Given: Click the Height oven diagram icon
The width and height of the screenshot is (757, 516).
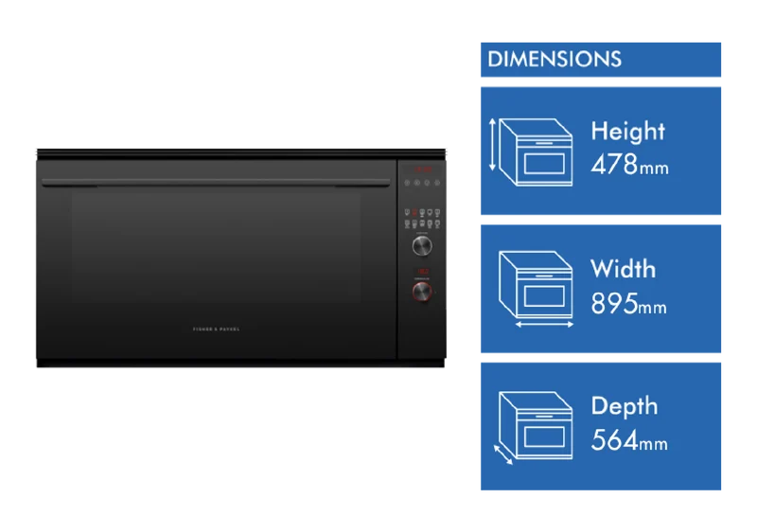Looking at the screenshot, I should coord(532,151).
